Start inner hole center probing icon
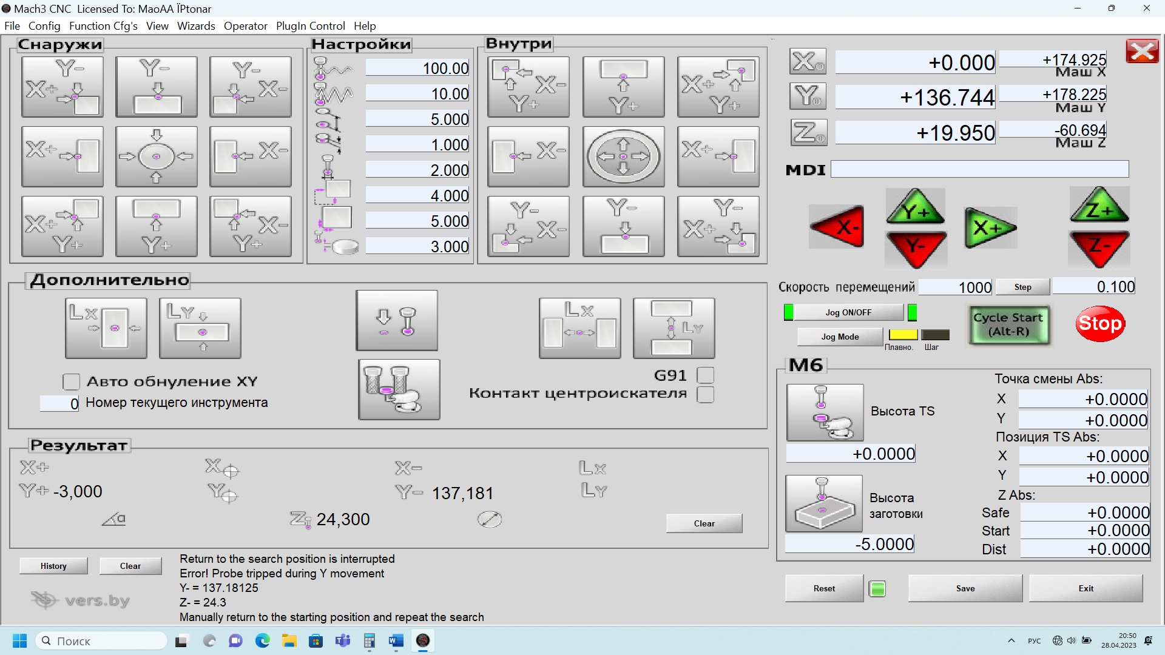This screenshot has height=655, width=1165. [623, 156]
